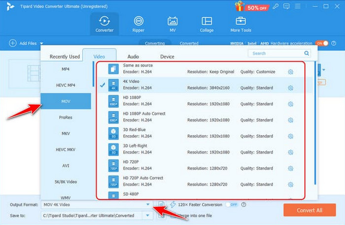Expand the Save to path dropdown
The height and width of the screenshot is (225, 345).
(147, 215)
